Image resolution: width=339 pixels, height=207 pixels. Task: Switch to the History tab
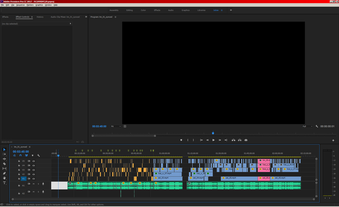40,17
